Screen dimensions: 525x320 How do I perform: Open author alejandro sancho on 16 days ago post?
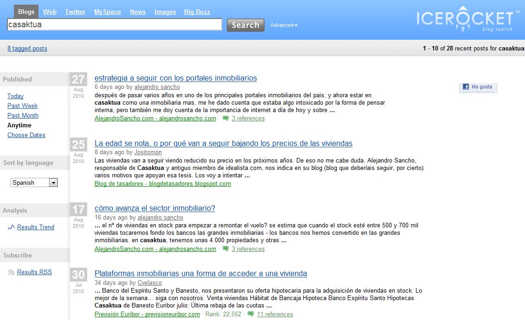[160, 217]
